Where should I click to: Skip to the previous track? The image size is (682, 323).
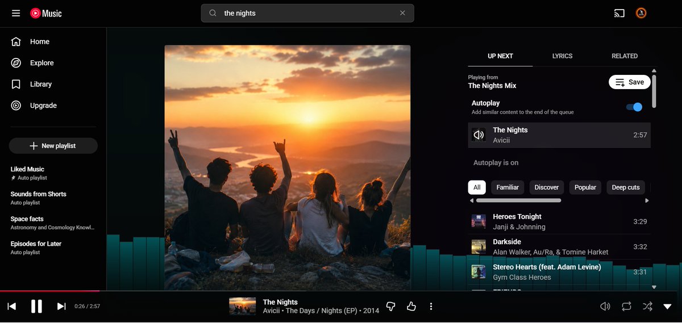(12, 307)
